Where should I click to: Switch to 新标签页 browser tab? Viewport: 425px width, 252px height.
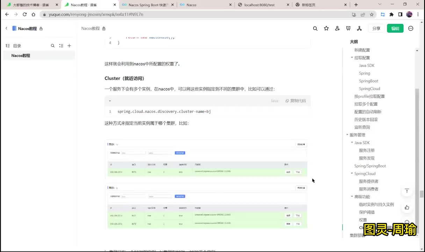321,5
